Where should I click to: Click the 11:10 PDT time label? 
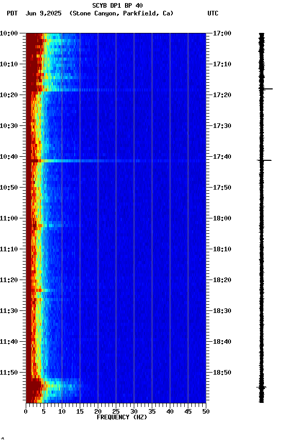[9, 249]
